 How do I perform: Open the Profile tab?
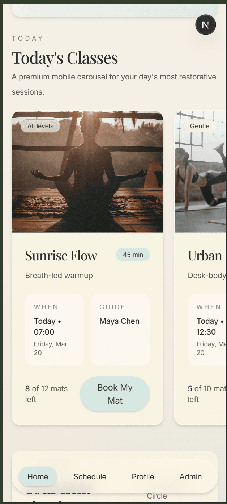(x=143, y=476)
